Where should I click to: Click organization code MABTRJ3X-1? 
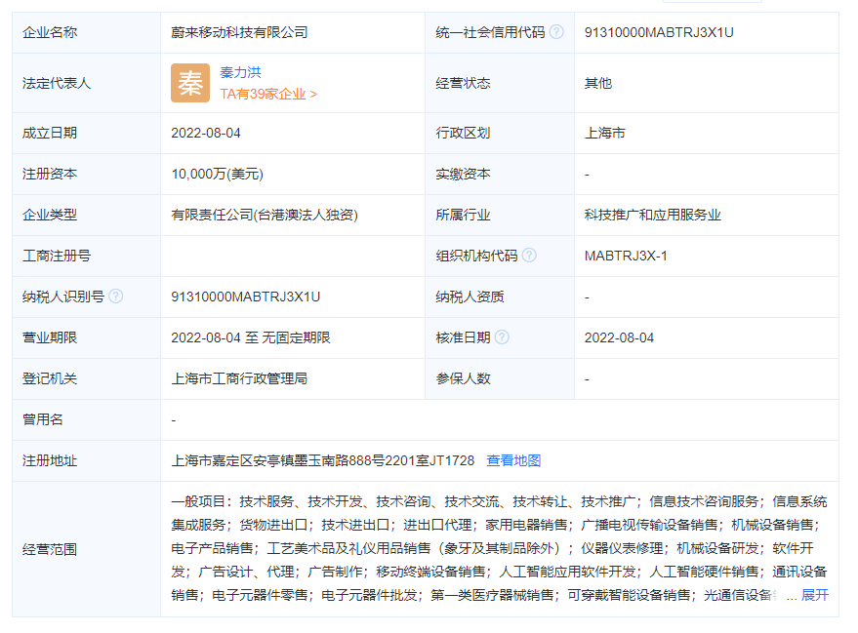626,256
